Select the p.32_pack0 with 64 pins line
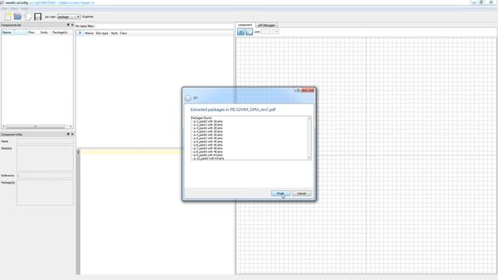The width and height of the screenshot is (498, 280). pyautogui.click(x=209, y=159)
